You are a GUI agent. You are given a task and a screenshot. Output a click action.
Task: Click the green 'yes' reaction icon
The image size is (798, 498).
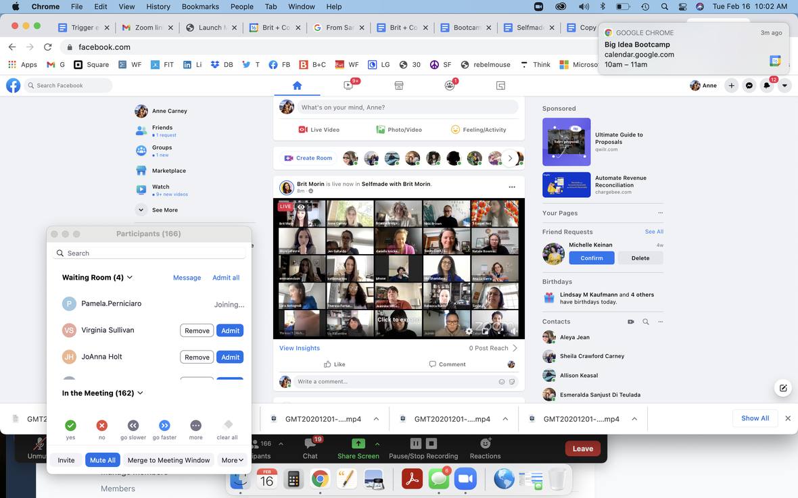(71, 425)
